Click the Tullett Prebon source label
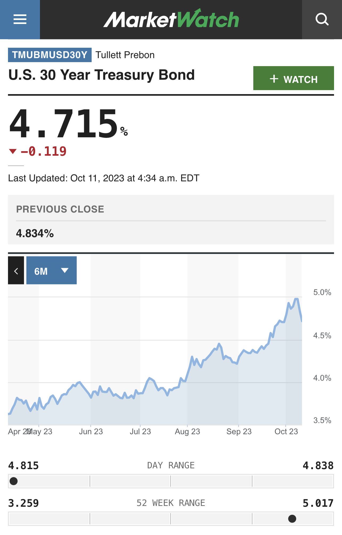This screenshot has height=535, width=342. (x=125, y=55)
